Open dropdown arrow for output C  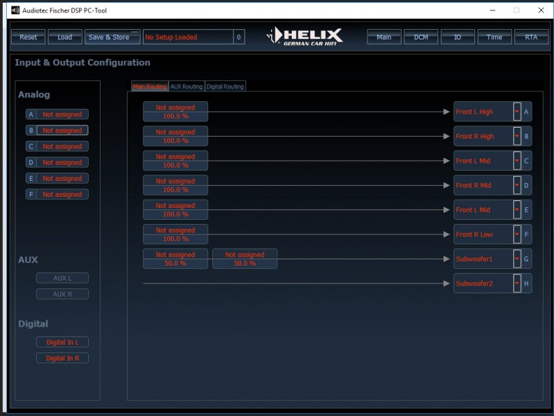click(517, 161)
